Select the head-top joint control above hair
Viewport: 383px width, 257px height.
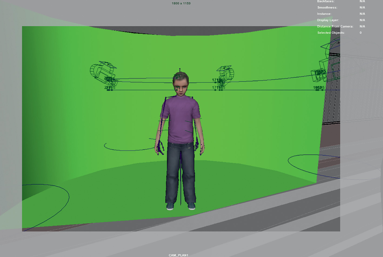[180, 70]
